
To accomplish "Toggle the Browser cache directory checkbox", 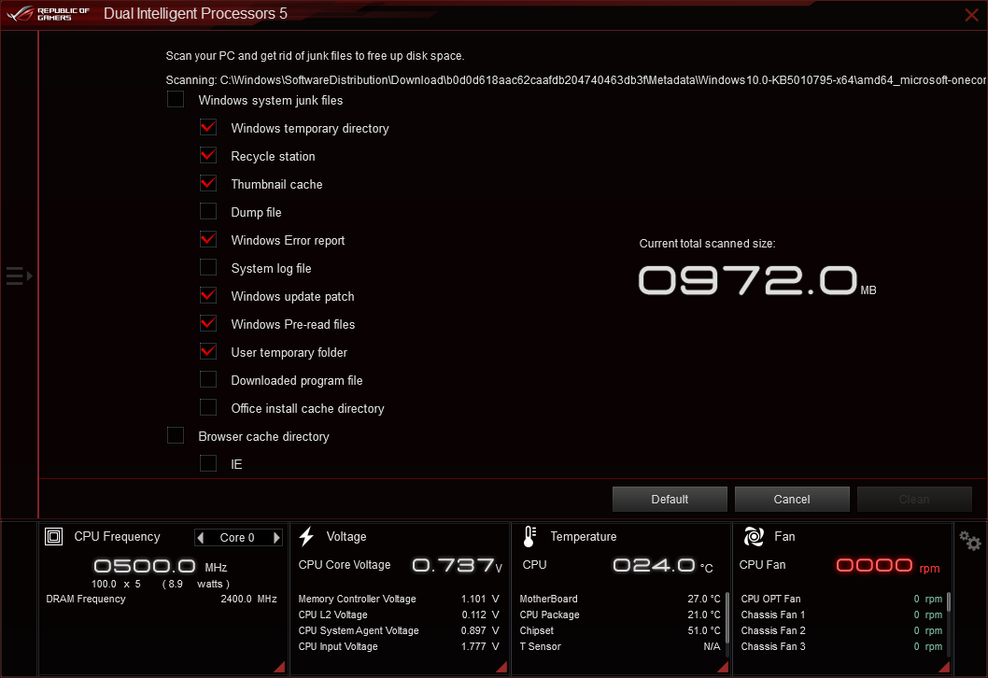I will point(175,435).
